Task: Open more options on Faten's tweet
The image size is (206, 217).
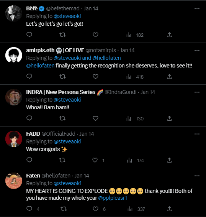Action: [197, 176]
